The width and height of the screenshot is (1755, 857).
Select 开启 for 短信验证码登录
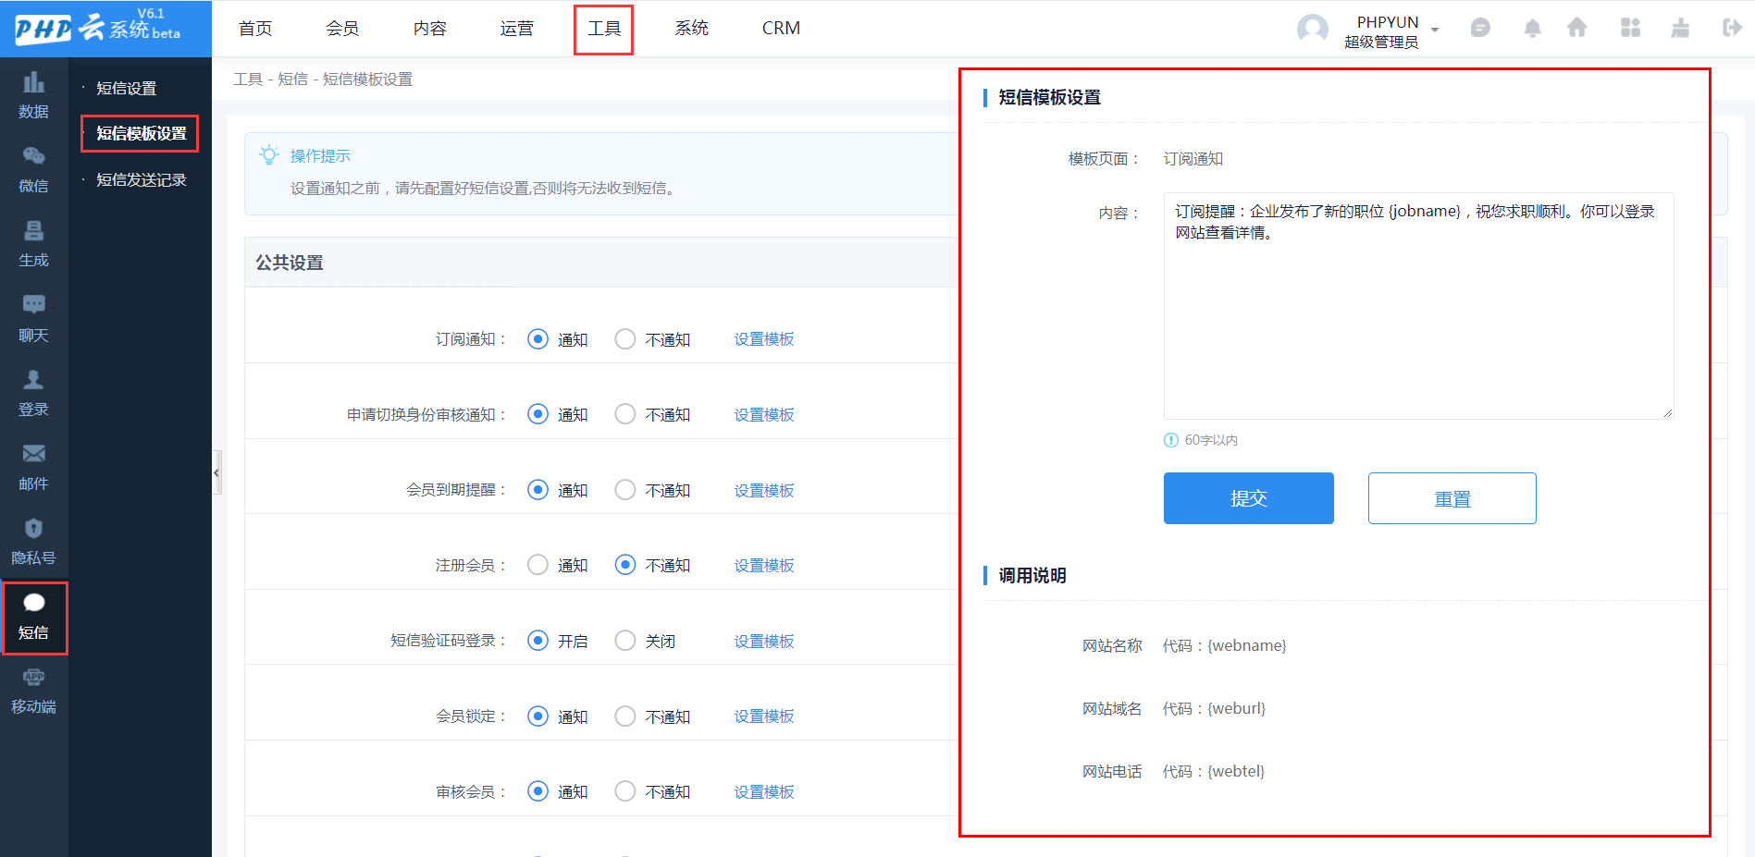[x=538, y=641]
